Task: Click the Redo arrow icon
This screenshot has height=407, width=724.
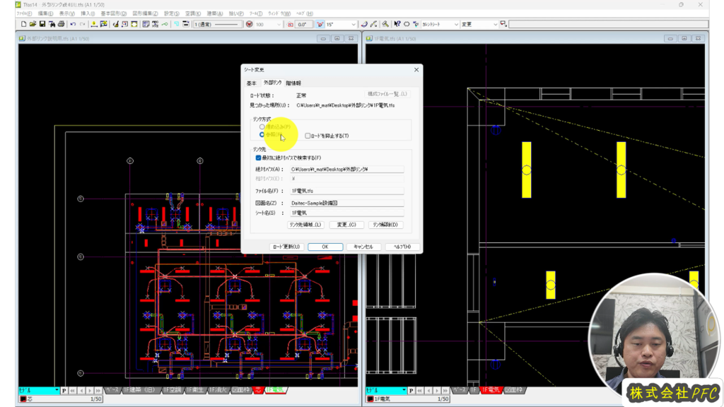Action: click(82, 24)
